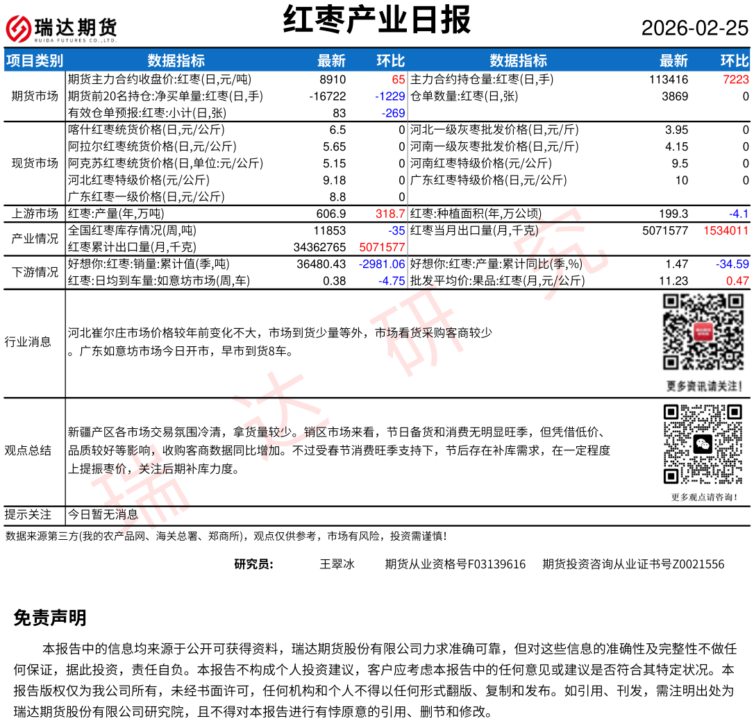754x721 pixels.
Task: Click the report date 2026-02-25
Action: point(694,28)
